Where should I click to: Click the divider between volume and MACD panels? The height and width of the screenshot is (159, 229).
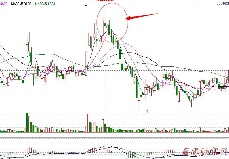114,138
